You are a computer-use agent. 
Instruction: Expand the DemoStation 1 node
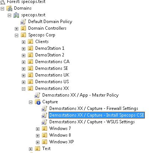point(23,49)
